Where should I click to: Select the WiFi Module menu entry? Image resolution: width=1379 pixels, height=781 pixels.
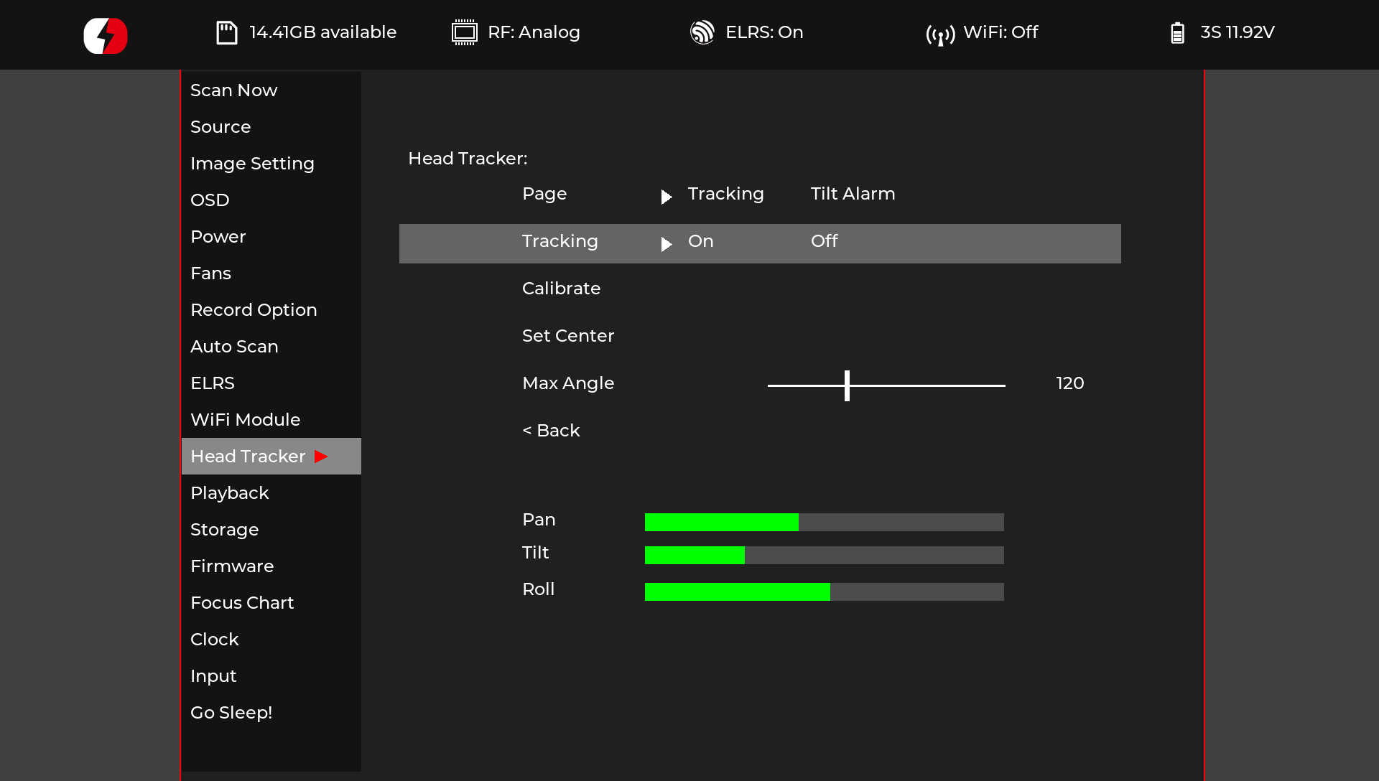coord(245,420)
